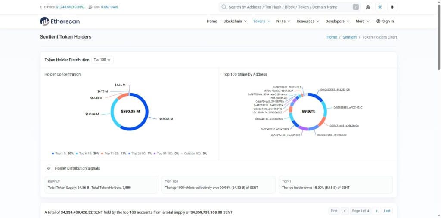Viewport: 441px width, 218px height.
Task: Toggle the Outside 100 legend entry
Action: click(194, 154)
